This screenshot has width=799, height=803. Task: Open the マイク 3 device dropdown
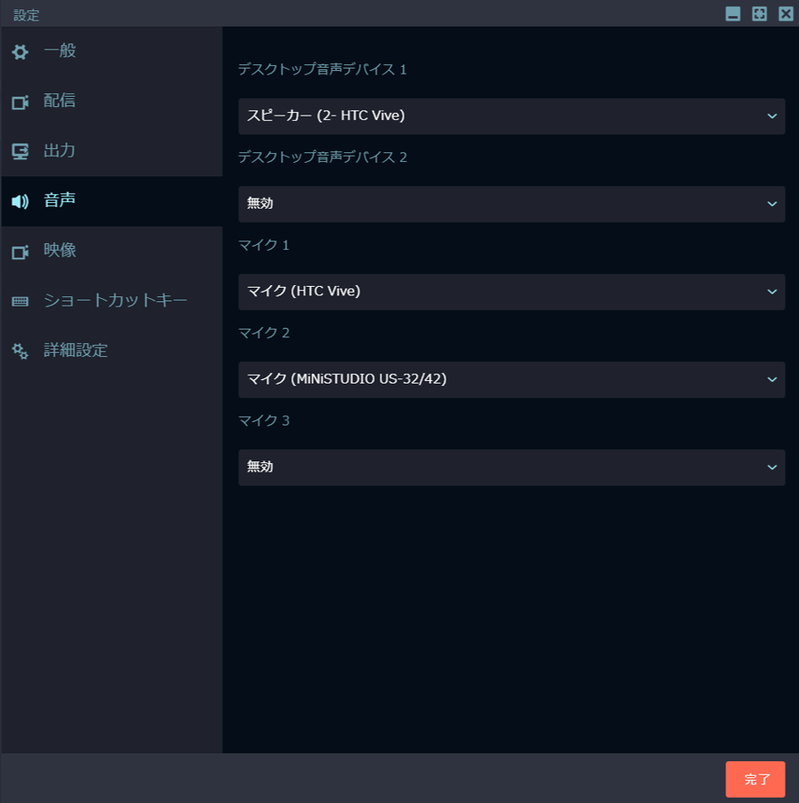pos(512,467)
